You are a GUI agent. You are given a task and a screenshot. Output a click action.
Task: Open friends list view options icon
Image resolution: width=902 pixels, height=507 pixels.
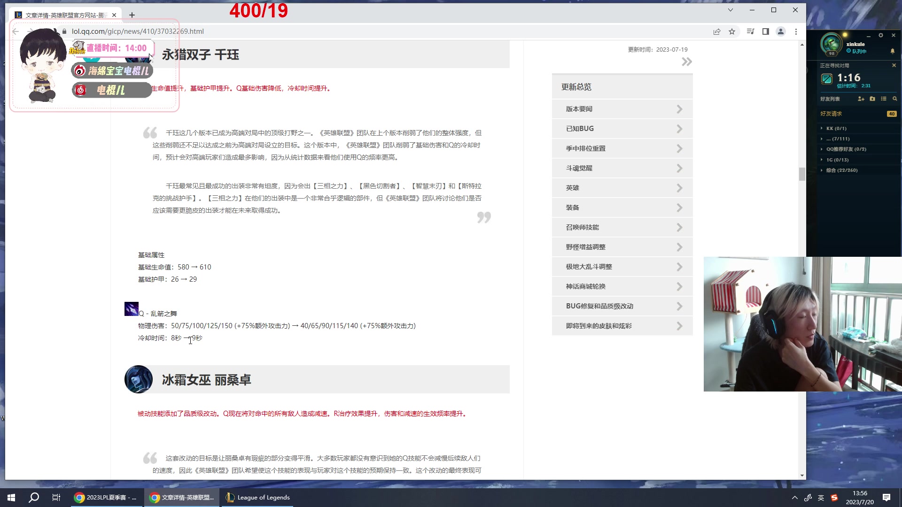pos(884,99)
